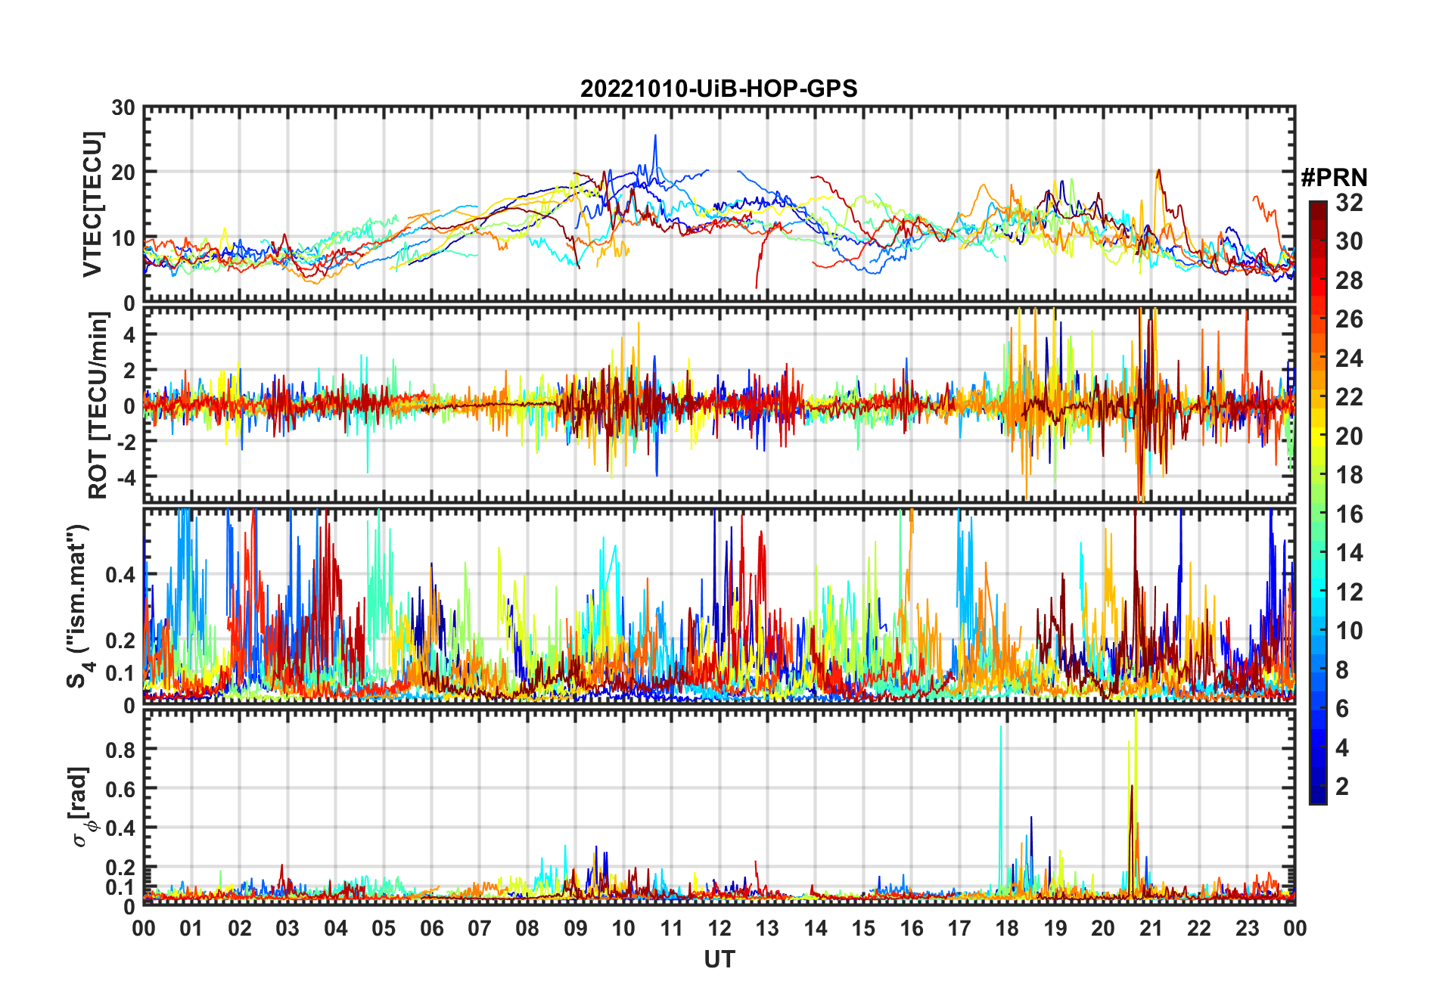Click the 30 tick label on the VTEC axis

coord(123,108)
